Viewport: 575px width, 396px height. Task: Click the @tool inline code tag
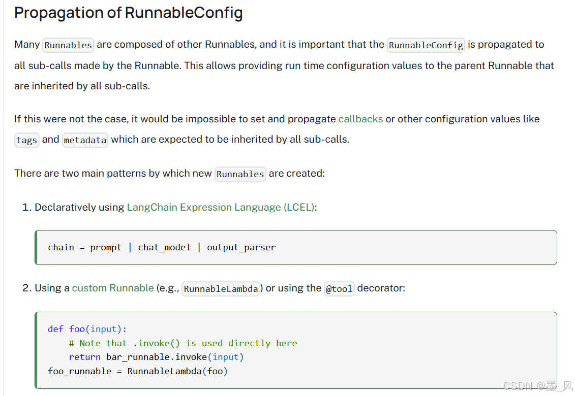tap(339, 289)
